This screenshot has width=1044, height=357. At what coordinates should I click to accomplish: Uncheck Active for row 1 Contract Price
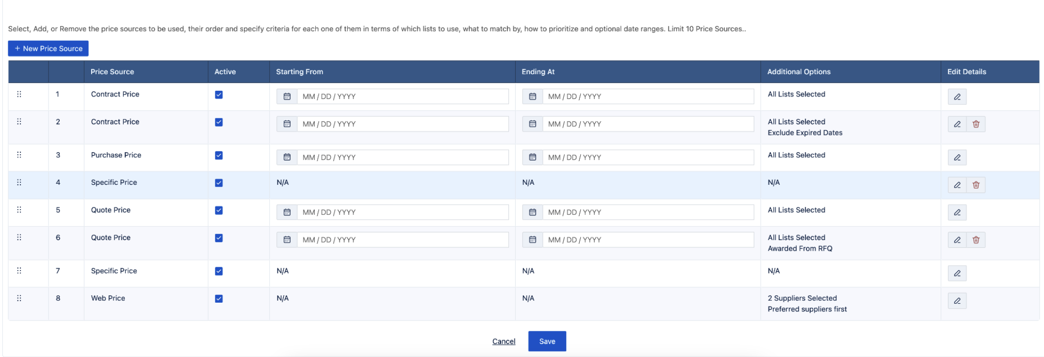tap(219, 95)
